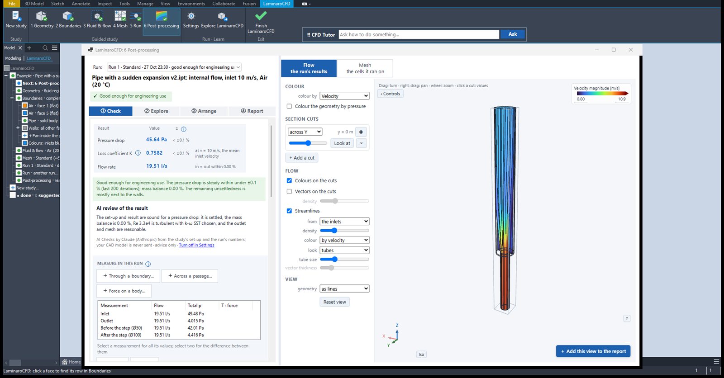Open step 5 Run in the ribbon
The image size is (724, 378).
coord(136,19)
